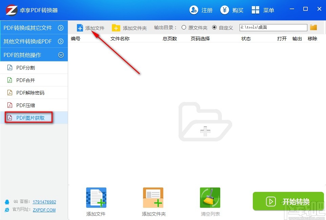
Task: Click the 购买 text button
Action: pos(238,10)
